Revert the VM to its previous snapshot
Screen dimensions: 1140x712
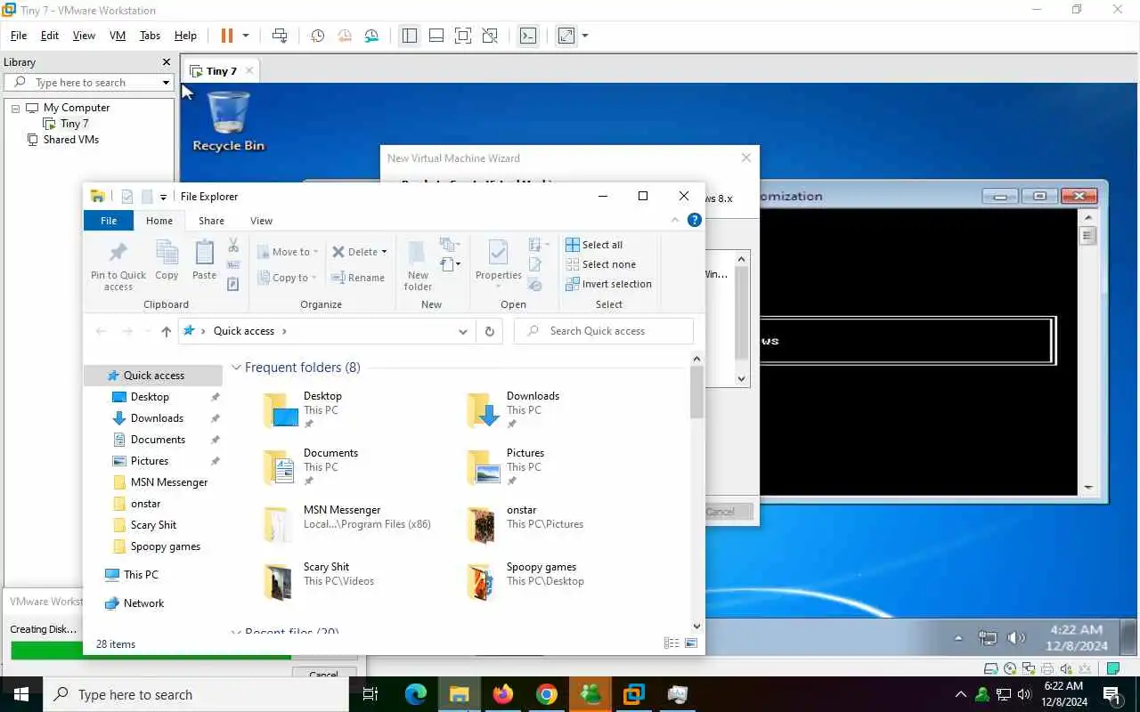(345, 36)
